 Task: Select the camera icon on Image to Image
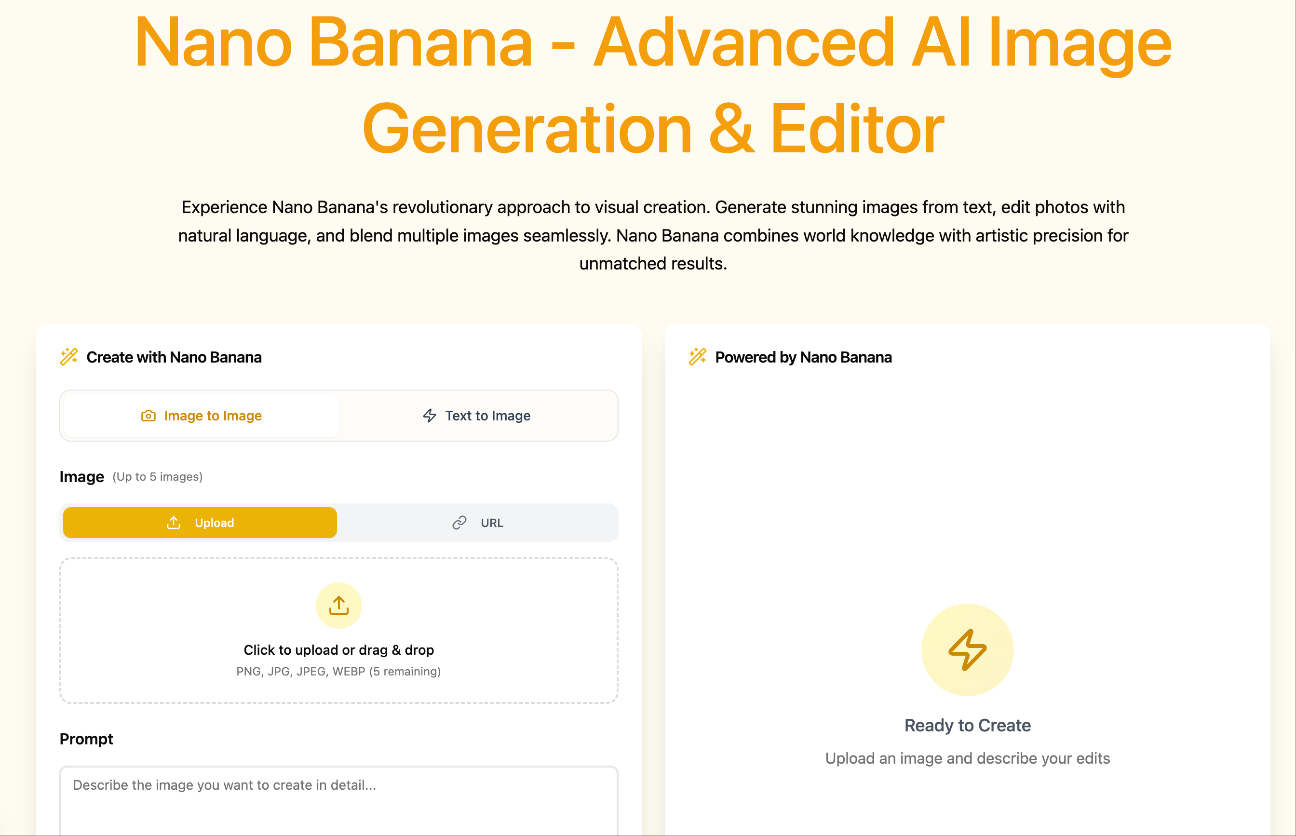(x=148, y=415)
